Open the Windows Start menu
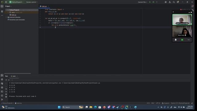Viewport: 197px width, 111px height. 59,107
